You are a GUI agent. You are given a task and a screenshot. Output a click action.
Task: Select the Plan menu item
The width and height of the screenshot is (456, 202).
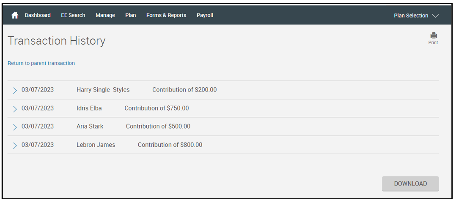pos(131,15)
